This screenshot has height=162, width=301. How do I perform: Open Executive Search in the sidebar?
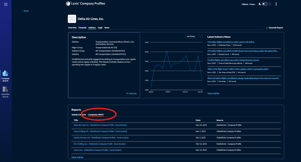[x=5, y=92]
